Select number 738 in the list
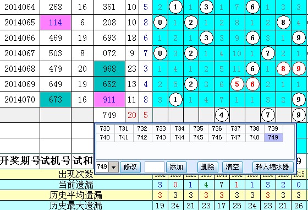This screenshot has height=210, width=308. tap(254, 129)
